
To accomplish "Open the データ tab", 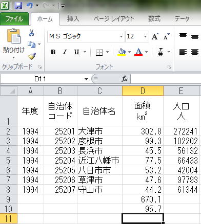I will (x=182, y=18).
